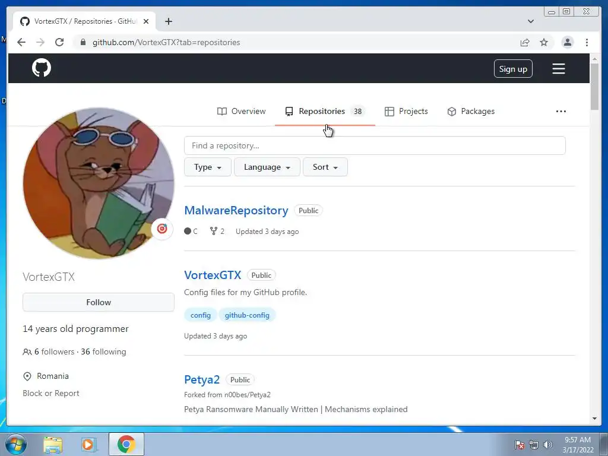The height and width of the screenshot is (456, 608).
Task: Click the fork icon on MalwareRepository
Action: coord(213,231)
